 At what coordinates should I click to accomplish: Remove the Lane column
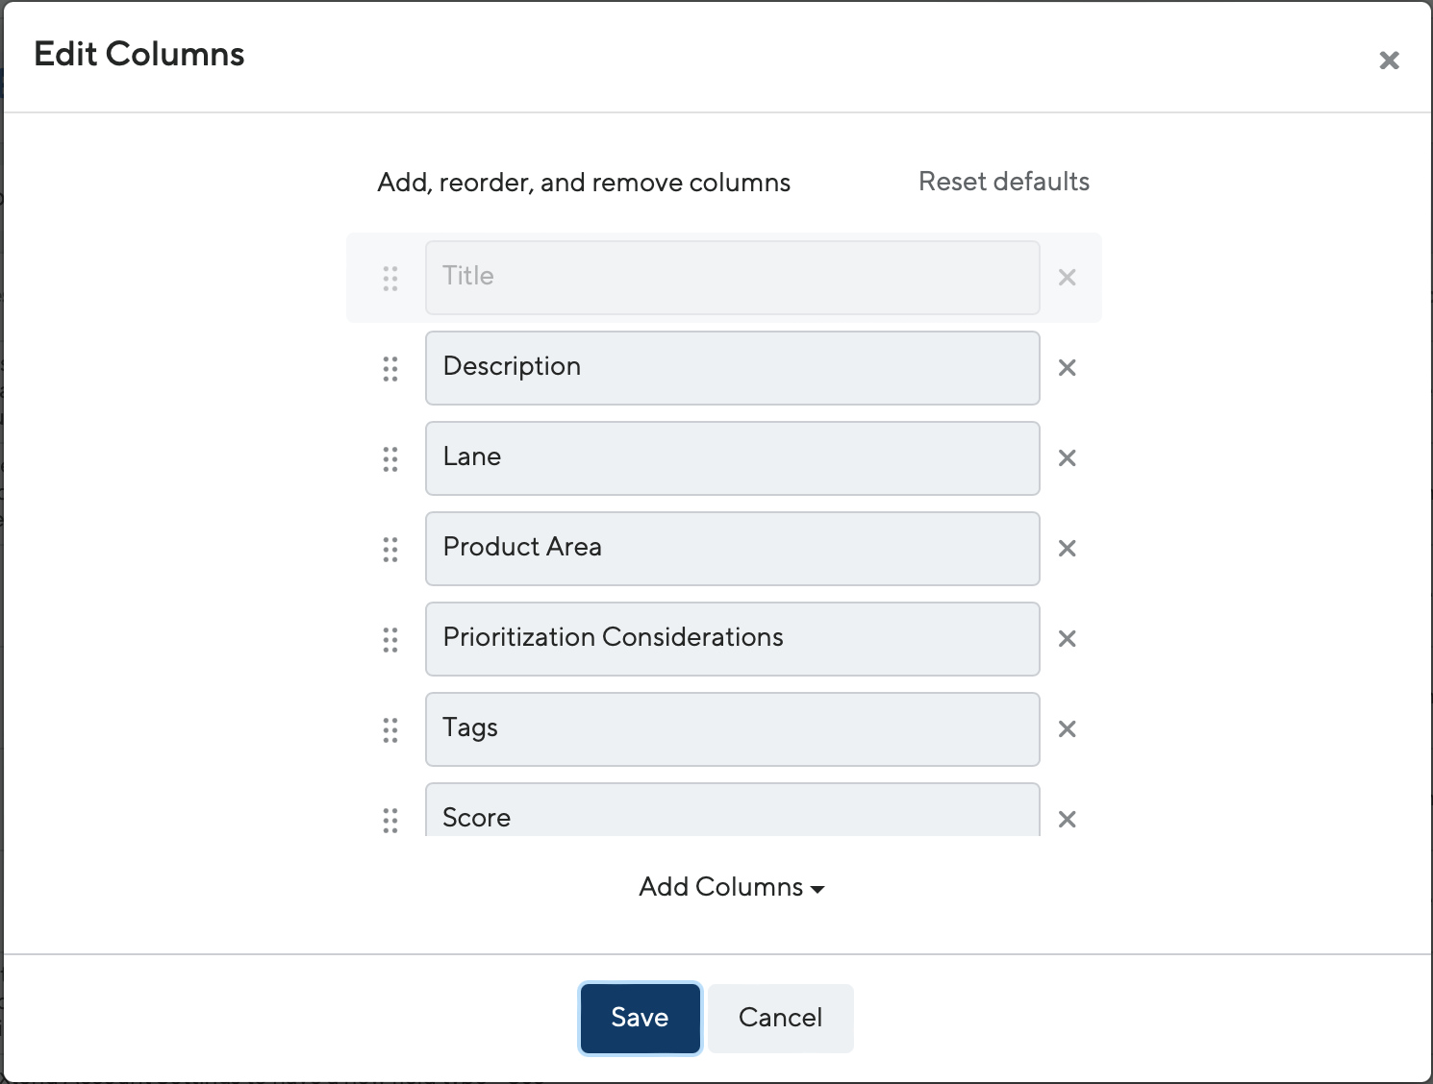pyautogui.click(x=1067, y=458)
